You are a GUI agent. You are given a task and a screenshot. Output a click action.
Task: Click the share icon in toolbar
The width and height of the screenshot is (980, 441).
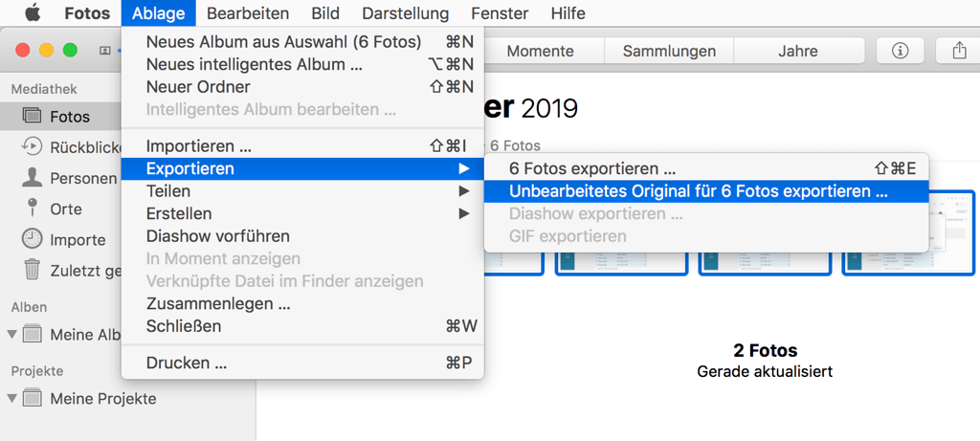[959, 51]
